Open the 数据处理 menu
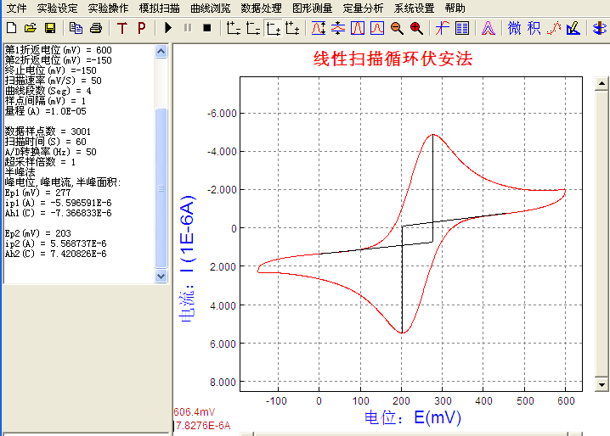The width and height of the screenshot is (610, 436). coord(262,8)
